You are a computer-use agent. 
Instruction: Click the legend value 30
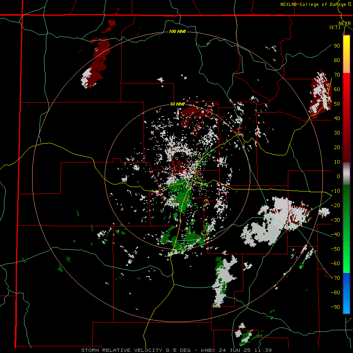click(x=337, y=133)
